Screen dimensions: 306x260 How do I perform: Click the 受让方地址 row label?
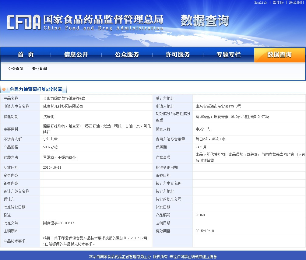[165, 98]
